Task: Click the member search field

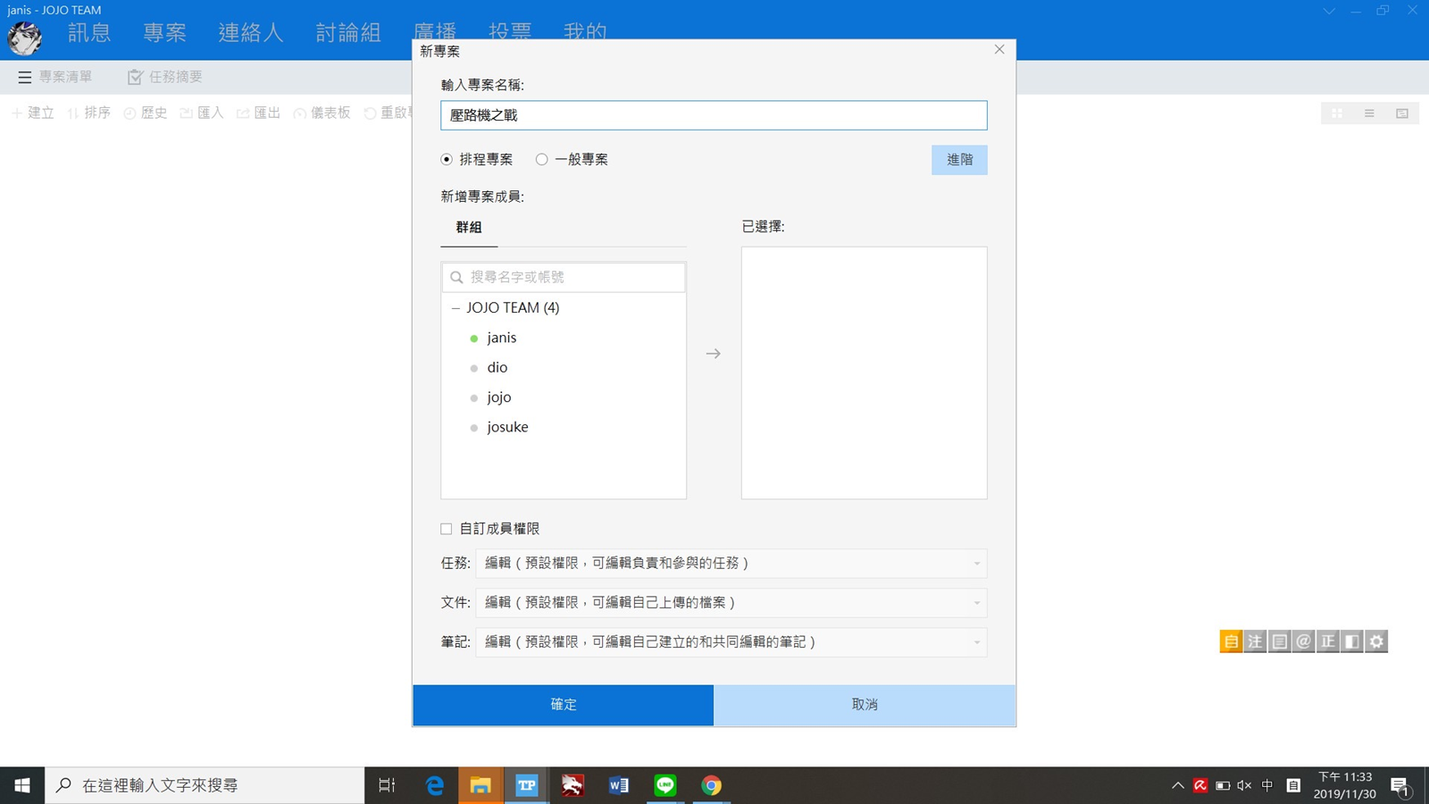Action: pos(572,278)
